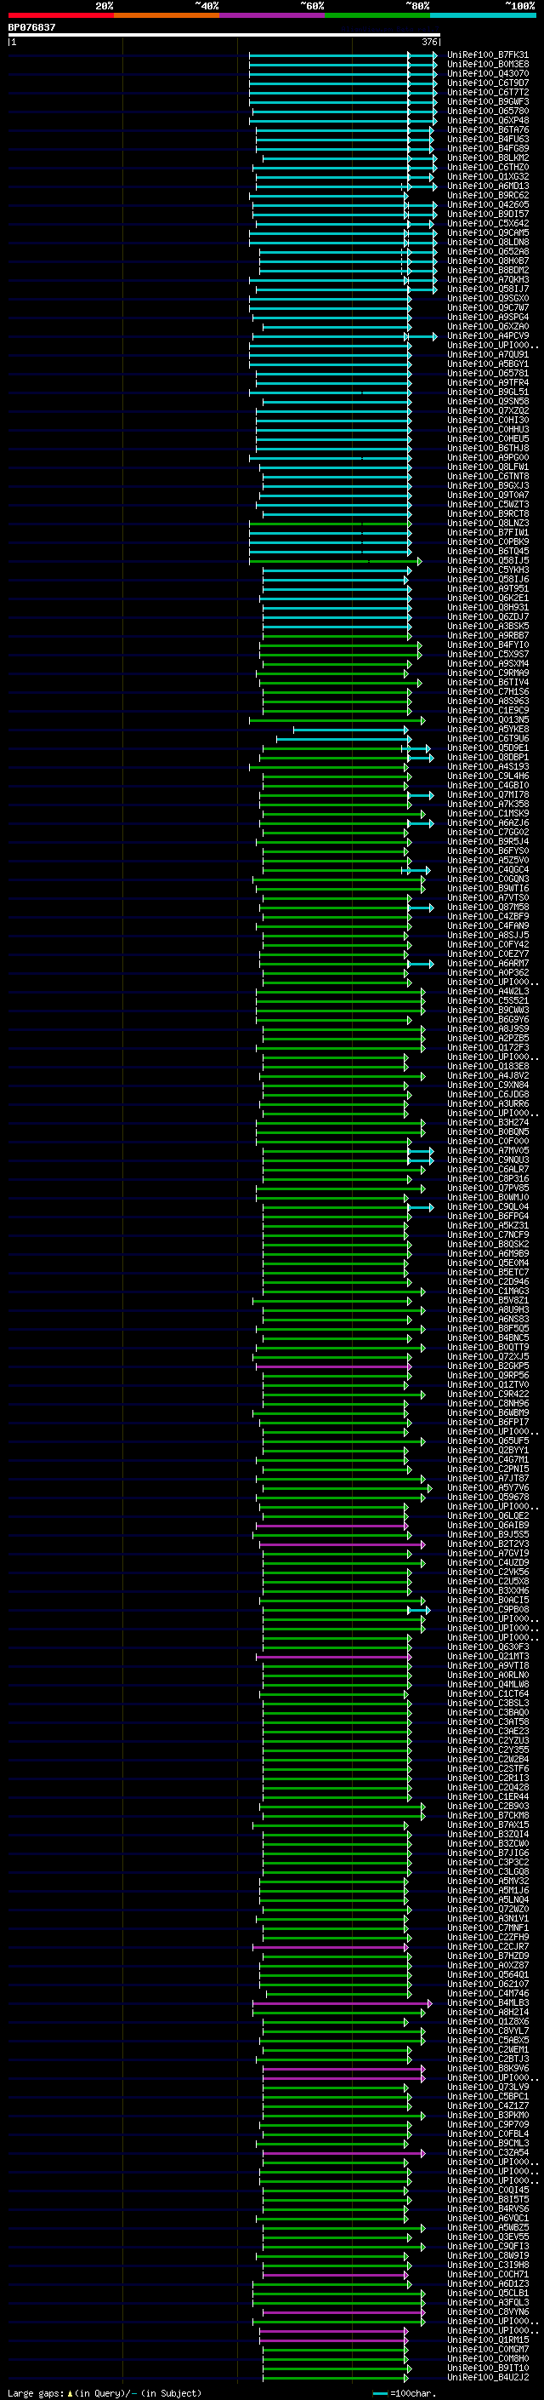Screen dimensions: 544x2400
Task: Click the UniRef100_Q58IJ5 label
Action: pos(487,561)
